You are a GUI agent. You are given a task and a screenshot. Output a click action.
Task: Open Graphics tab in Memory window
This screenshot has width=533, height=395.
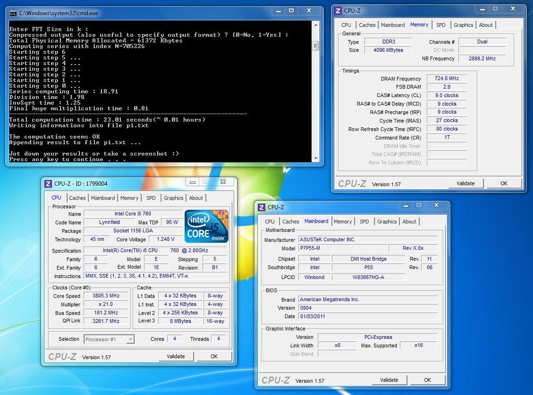coord(463,25)
